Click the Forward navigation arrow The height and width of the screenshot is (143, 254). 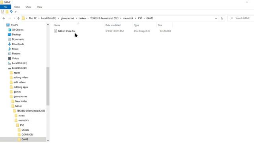pyautogui.click(x=10, y=18)
